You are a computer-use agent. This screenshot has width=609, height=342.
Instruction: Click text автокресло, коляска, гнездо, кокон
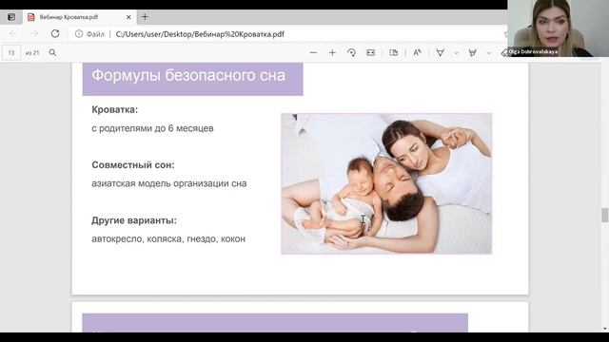point(168,238)
